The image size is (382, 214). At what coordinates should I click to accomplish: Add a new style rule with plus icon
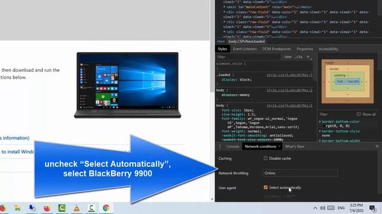[x=308, y=57]
